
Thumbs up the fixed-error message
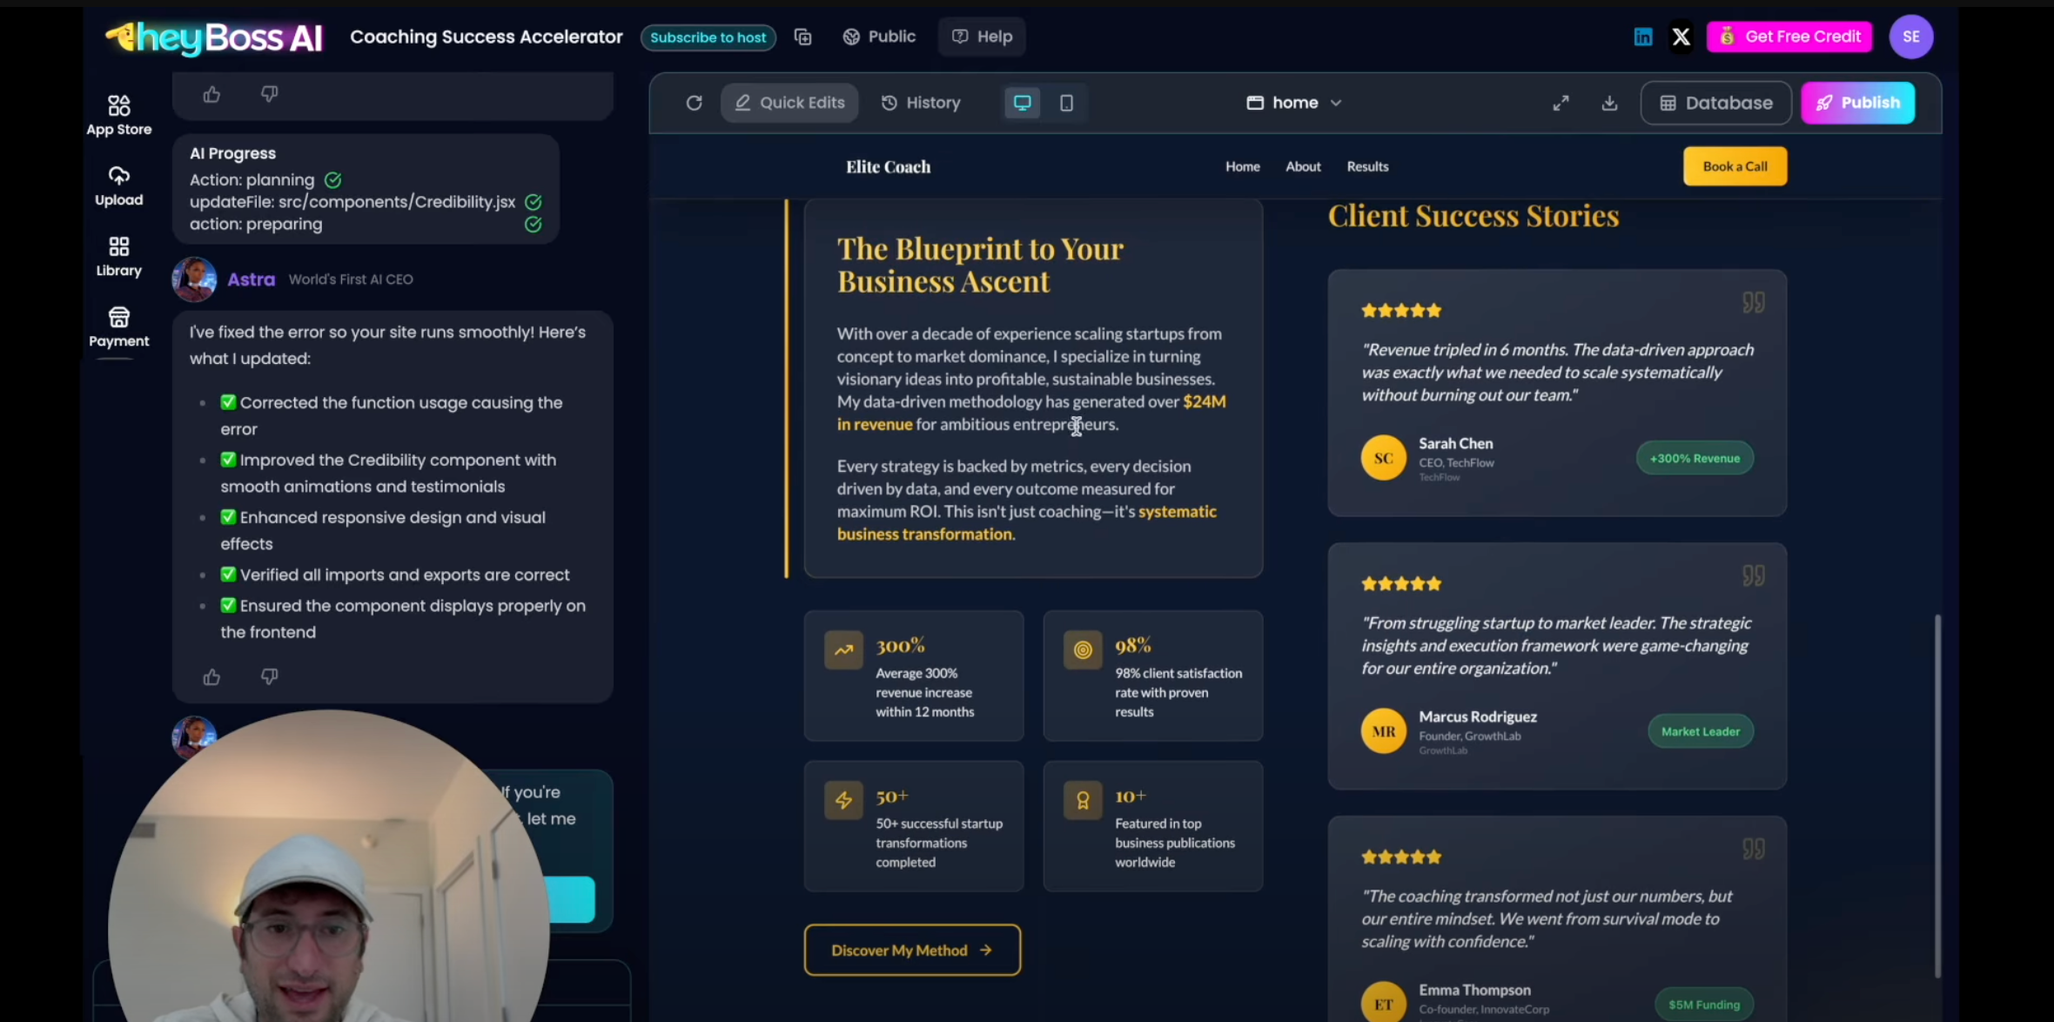211,676
